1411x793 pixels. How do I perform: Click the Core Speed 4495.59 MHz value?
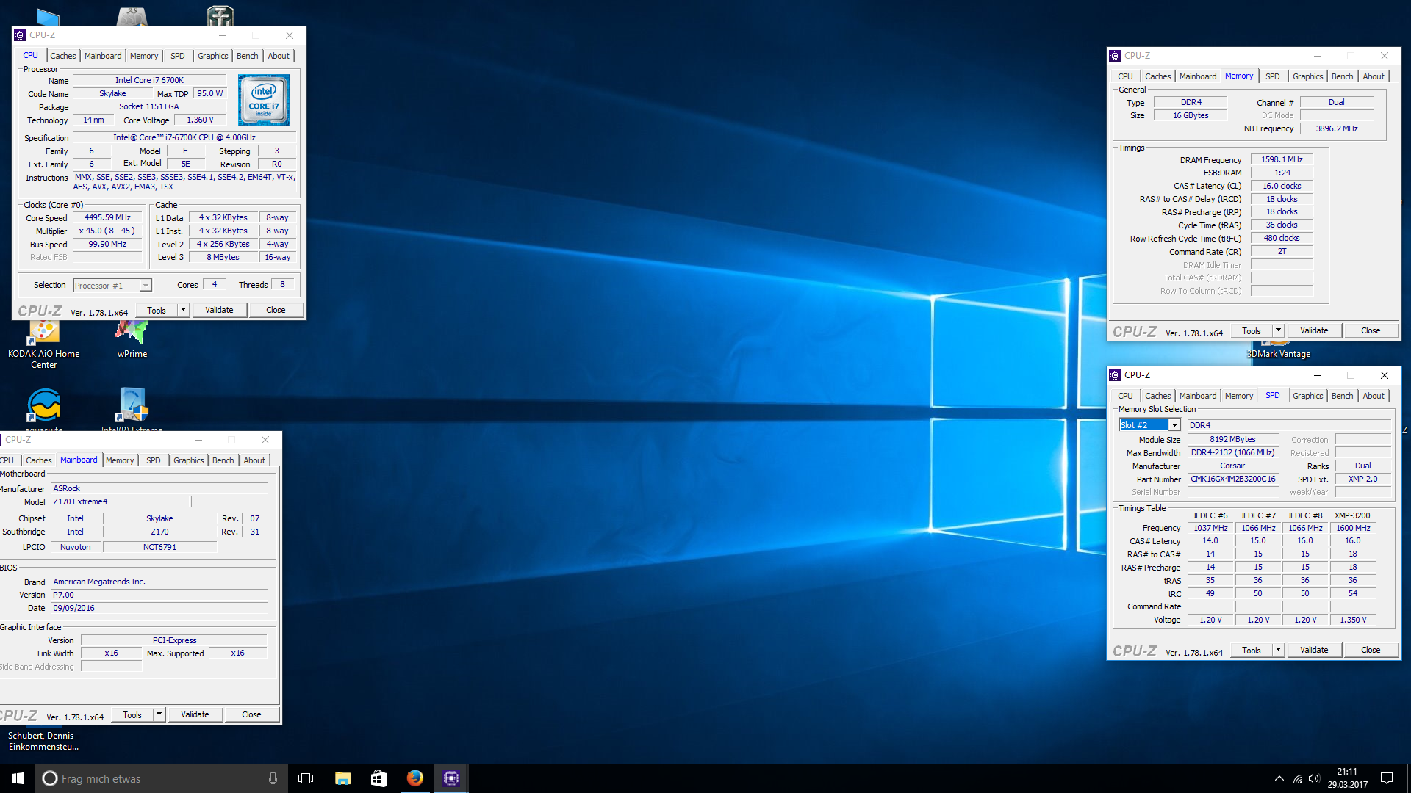(107, 218)
